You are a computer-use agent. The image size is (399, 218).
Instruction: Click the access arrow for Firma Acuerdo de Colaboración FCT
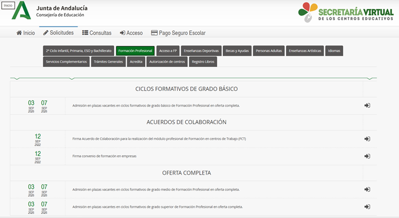(367, 139)
